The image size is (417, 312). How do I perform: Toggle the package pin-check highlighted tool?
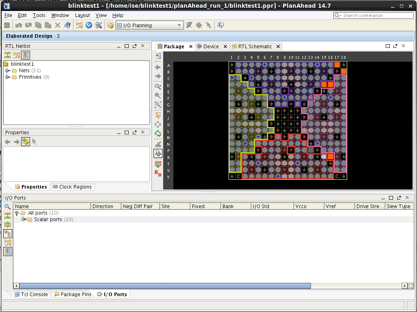tap(158, 153)
